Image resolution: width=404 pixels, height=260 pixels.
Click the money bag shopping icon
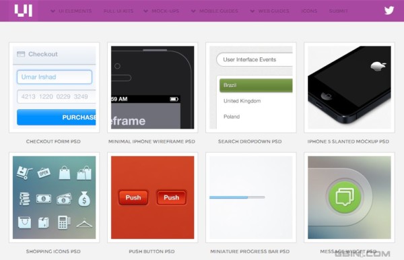[x=84, y=199]
